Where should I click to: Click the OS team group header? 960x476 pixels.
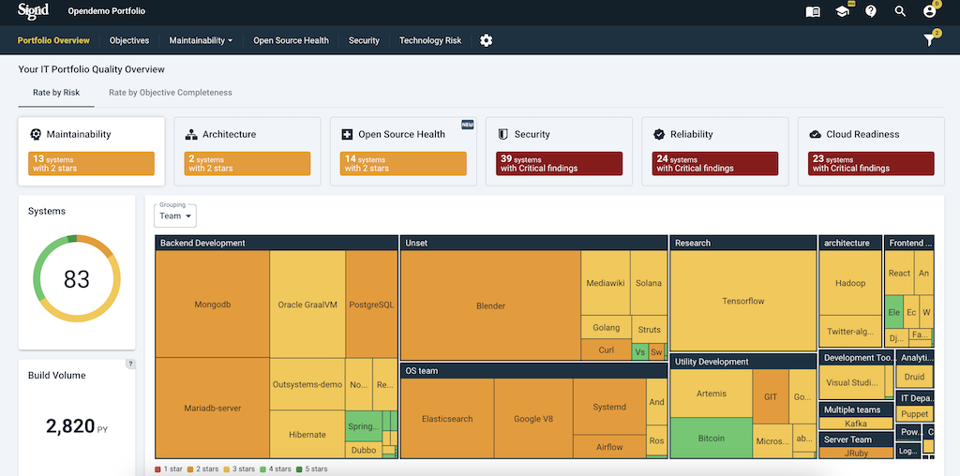pos(533,371)
